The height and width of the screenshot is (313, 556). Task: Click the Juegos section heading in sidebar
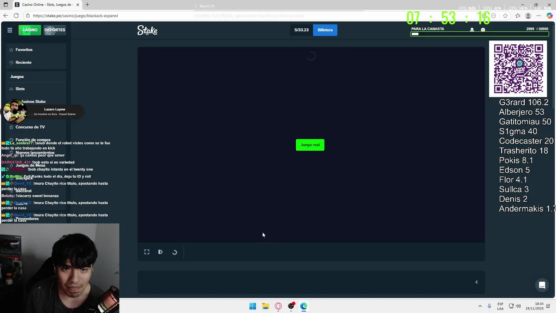(x=17, y=77)
